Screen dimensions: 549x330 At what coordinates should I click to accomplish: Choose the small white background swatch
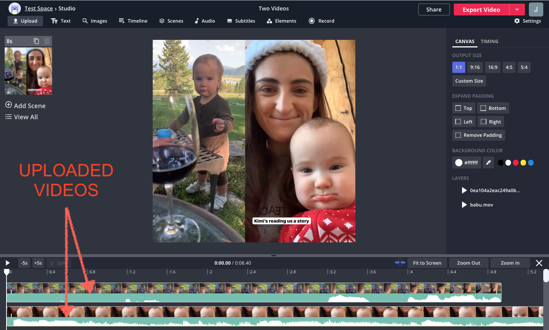click(508, 163)
